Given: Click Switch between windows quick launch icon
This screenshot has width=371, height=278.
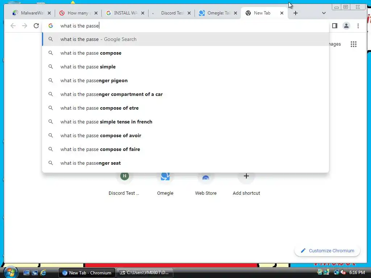Looking at the screenshot, I should click(35, 273).
